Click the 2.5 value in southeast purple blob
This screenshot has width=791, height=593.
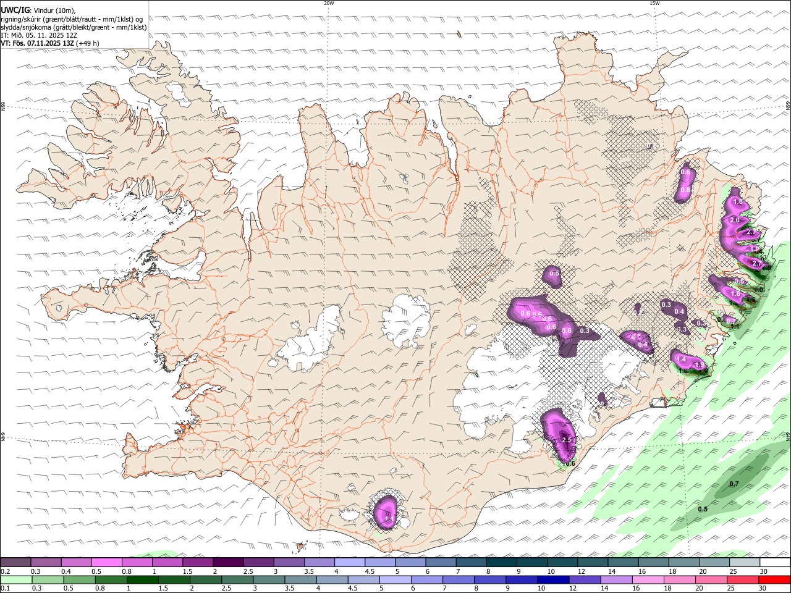(567, 440)
